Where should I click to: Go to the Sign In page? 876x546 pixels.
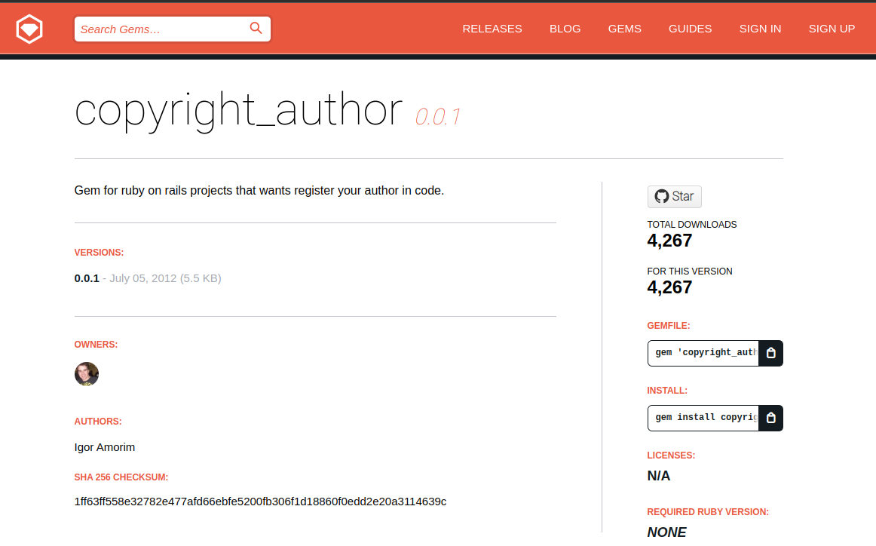tap(760, 29)
